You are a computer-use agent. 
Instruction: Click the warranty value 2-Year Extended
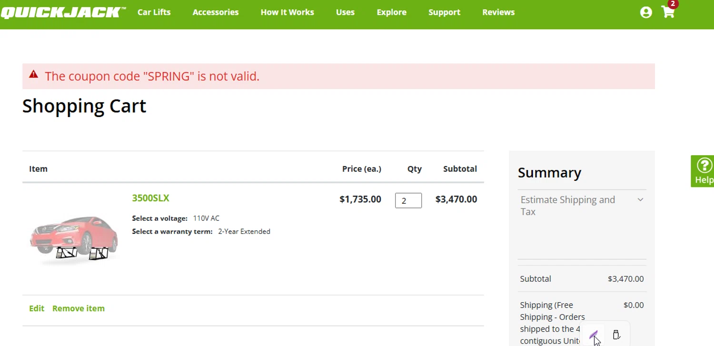point(244,232)
